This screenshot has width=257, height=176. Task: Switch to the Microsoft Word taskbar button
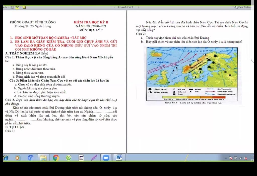[x=119, y=158]
